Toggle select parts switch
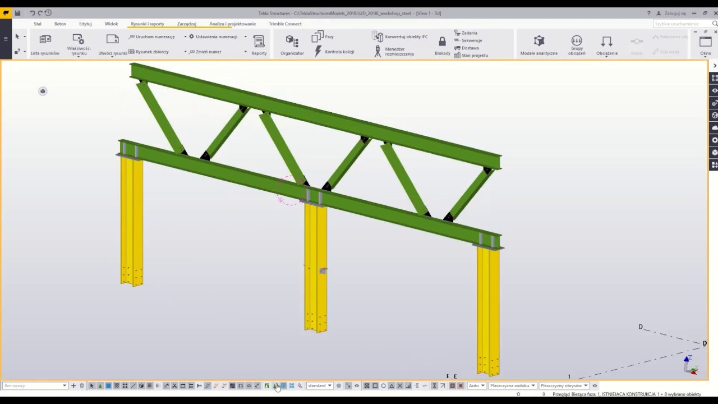The width and height of the screenshot is (718, 404). [108, 385]
